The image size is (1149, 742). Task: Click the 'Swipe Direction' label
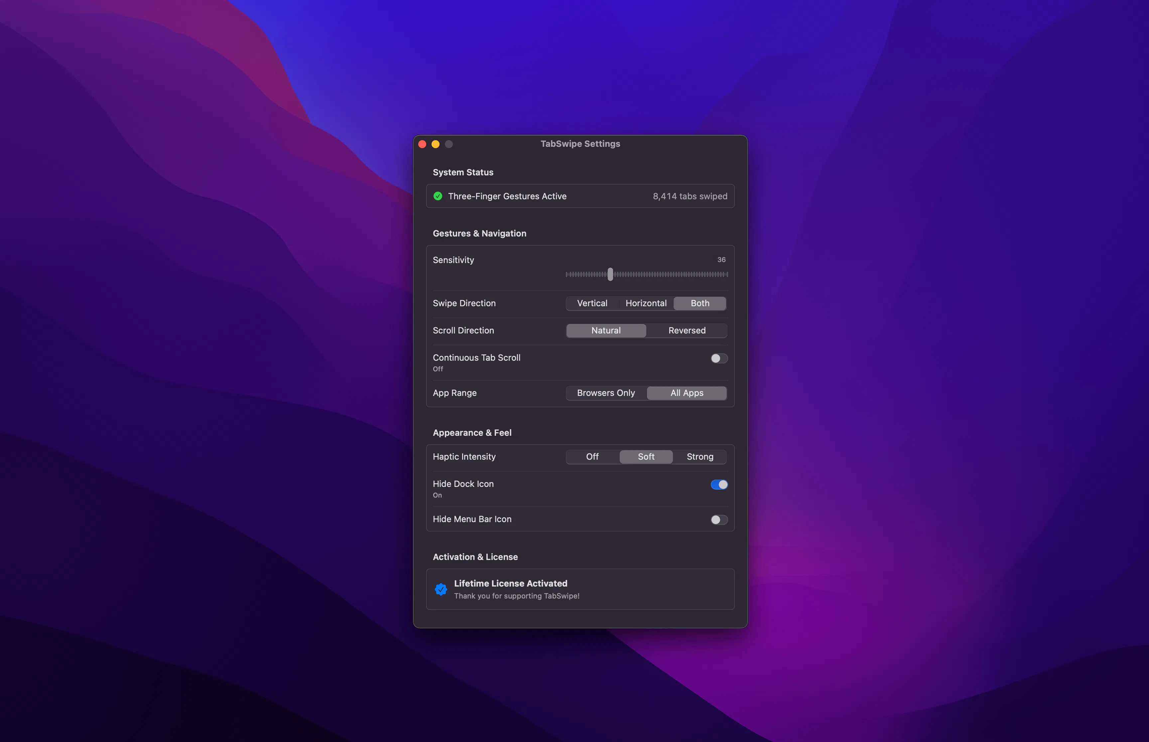click(x=464, y=304)
